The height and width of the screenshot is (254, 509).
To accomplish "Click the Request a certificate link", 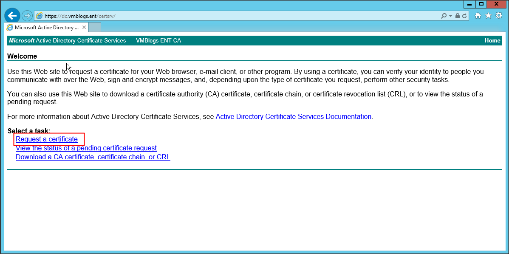I will (47, 139).
